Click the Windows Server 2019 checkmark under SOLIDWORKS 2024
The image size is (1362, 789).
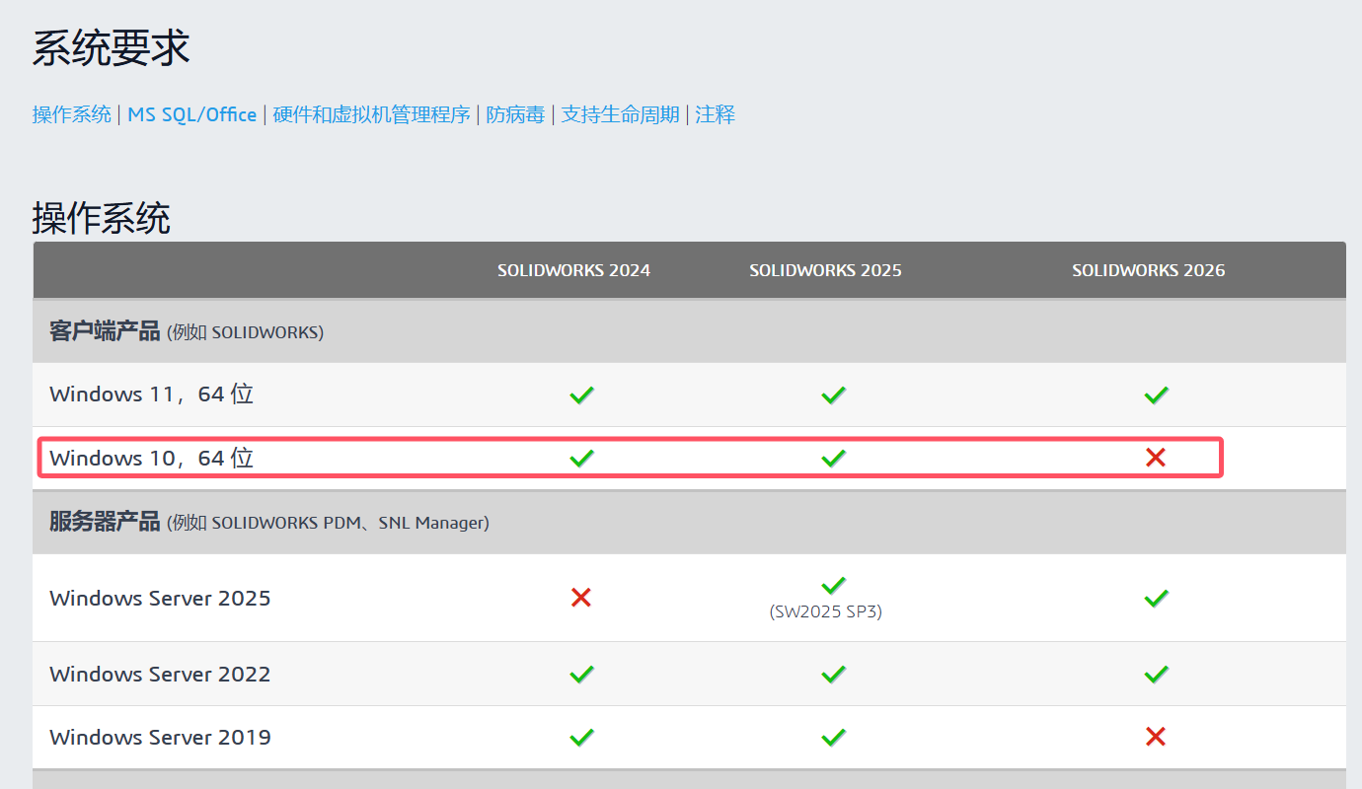coord(581,737)
